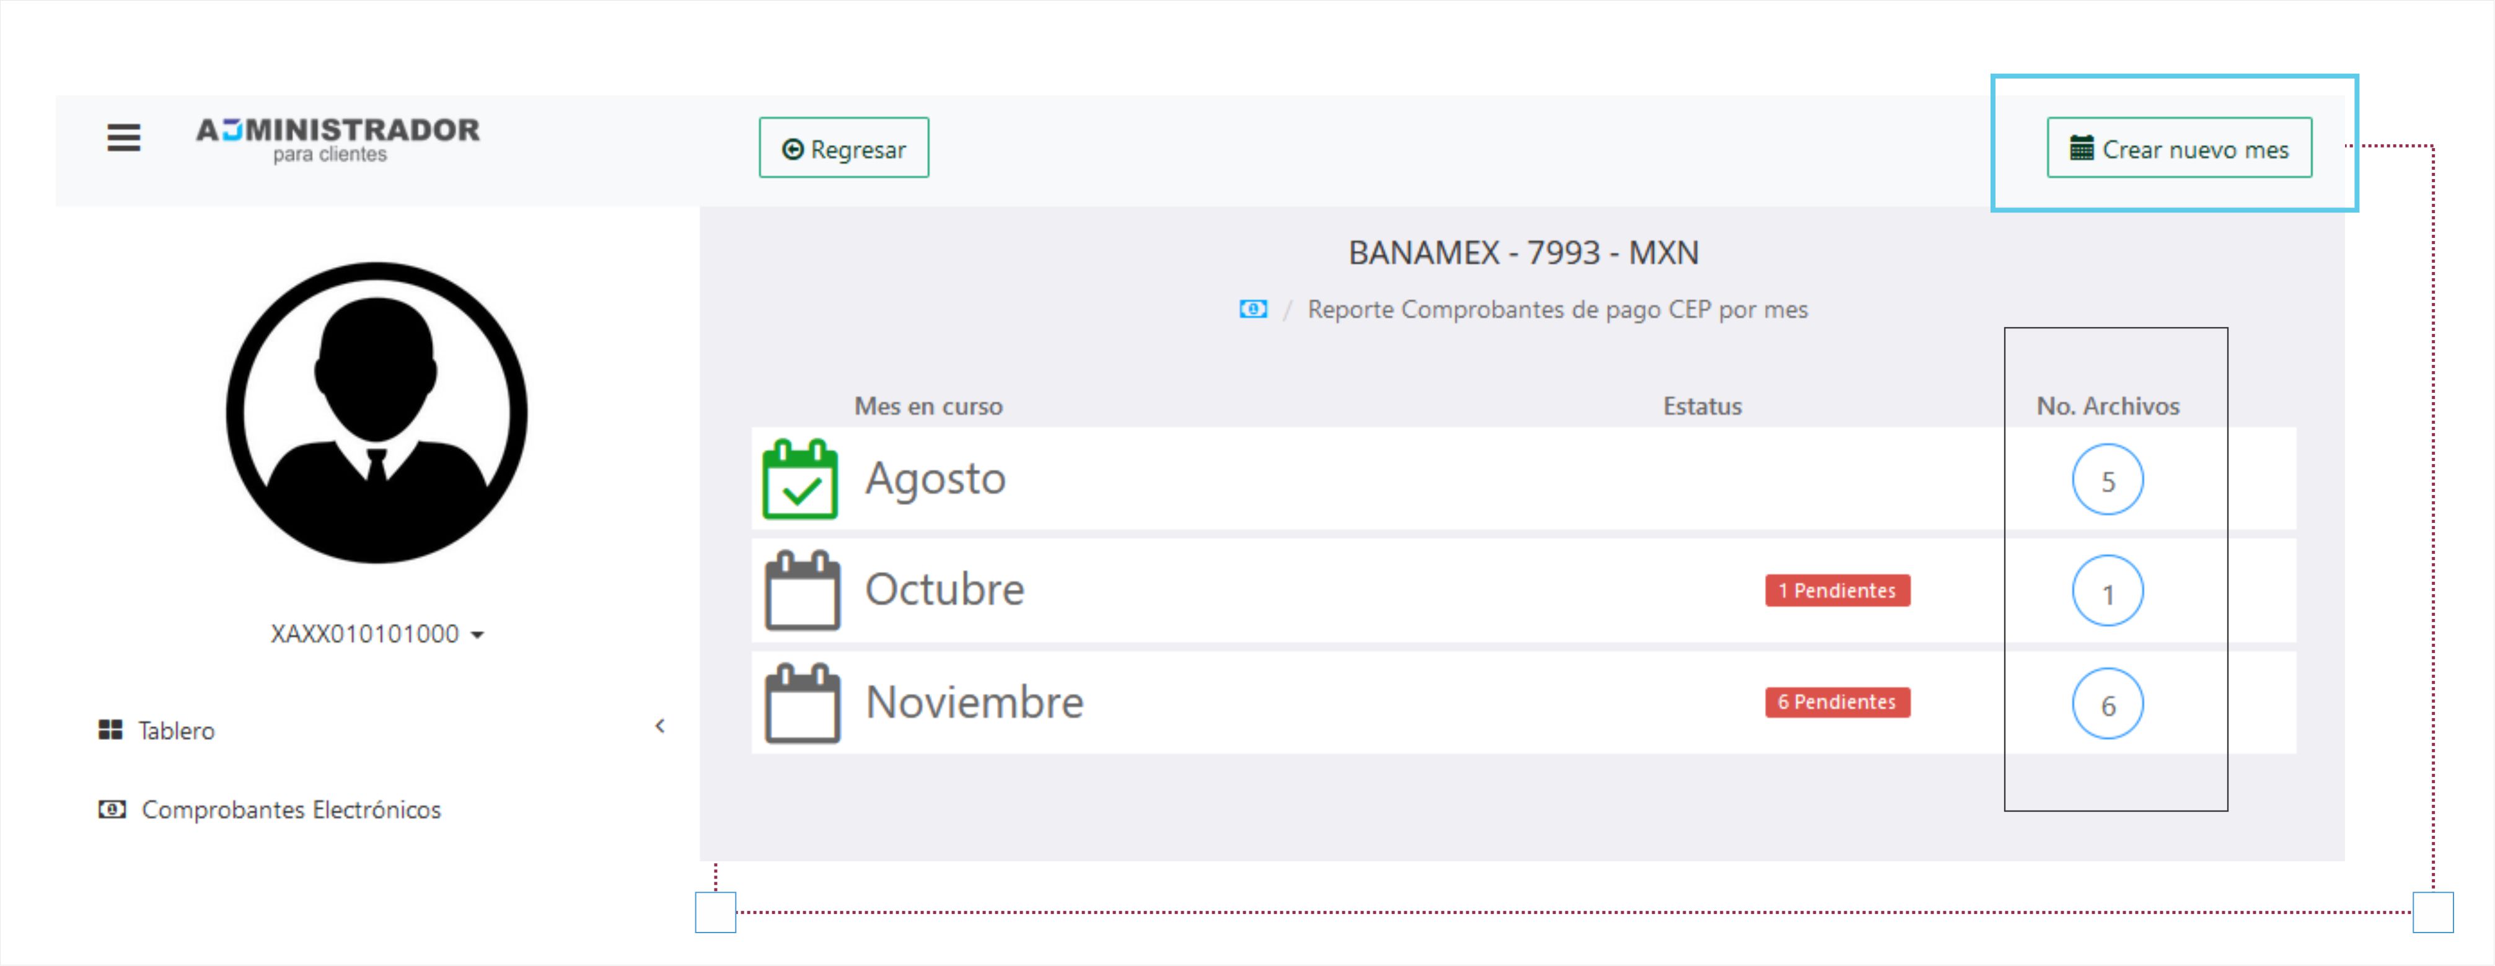The image size is (2495, 966).
Task: Click the Comprobantes Electrónicos money icon
Action: click(112, 809)
